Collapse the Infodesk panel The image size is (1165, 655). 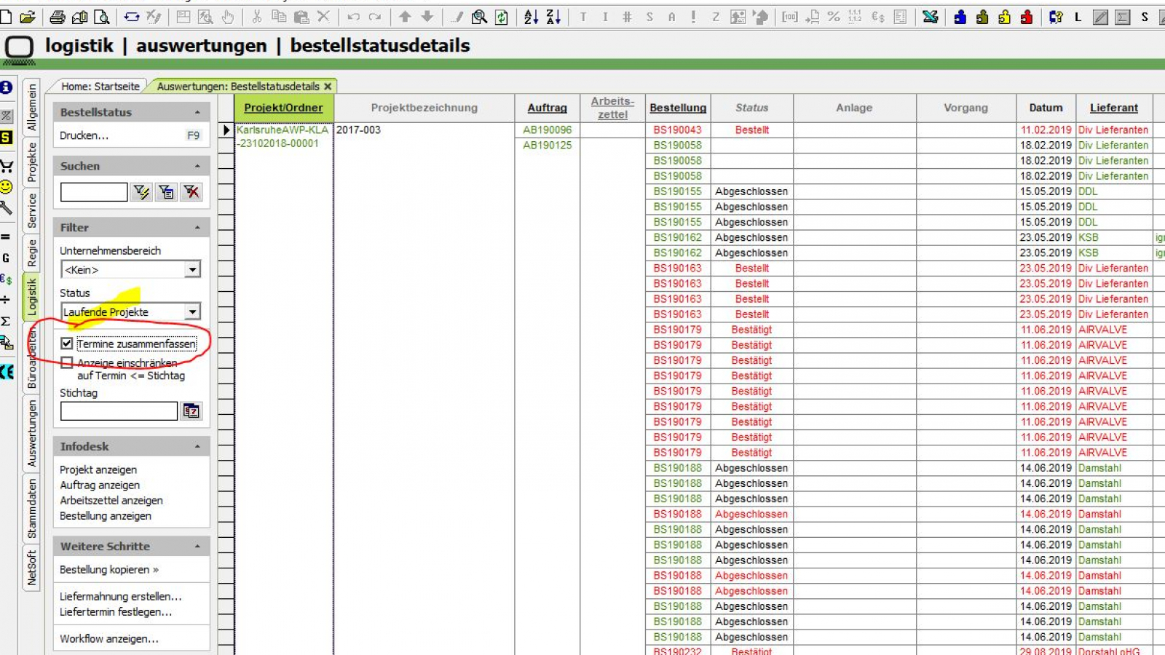point(197,446)
